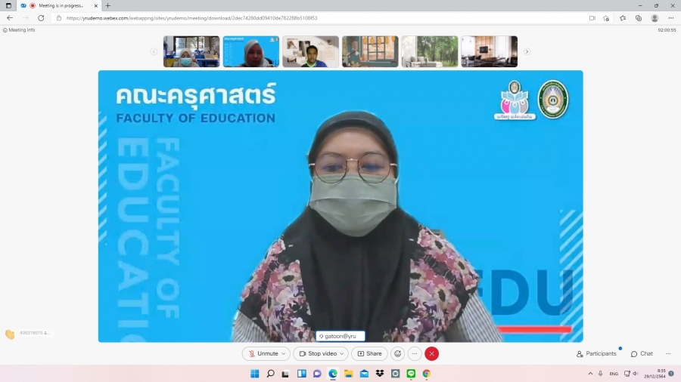Open the Participants panel
This screenshot has height=382, width=681.
(596, 353)
